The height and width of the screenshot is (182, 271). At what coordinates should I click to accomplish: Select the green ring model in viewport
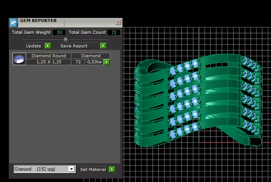[198, 101]
